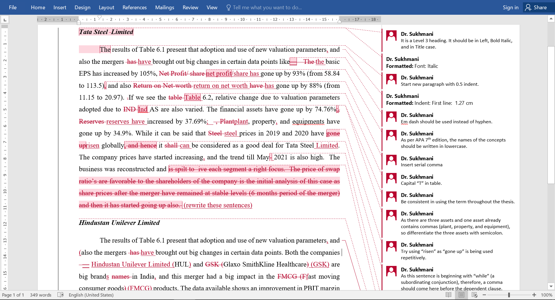Image resolution: width=555 pixels, height=300 pixels.
Task: Click avatar on 'Insert serial comma' comment
Action: click(x=391, y=161)
